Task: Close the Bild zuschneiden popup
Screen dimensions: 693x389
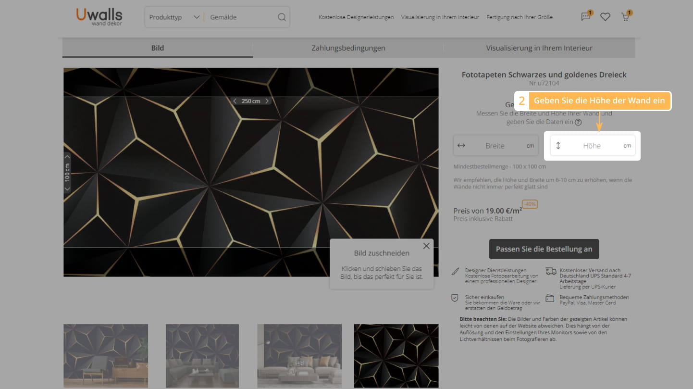Action: [x=426, y=246]
